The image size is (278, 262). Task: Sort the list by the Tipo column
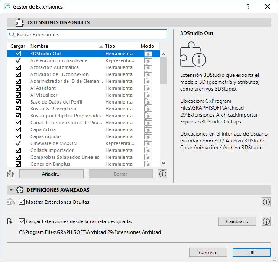[x=120, y=46]
